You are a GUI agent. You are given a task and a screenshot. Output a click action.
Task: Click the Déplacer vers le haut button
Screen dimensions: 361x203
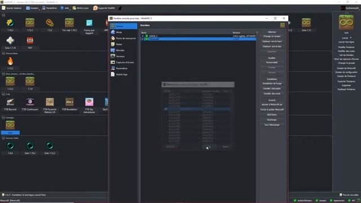click(272, 41)
